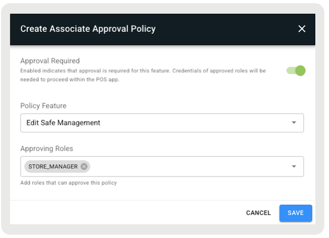Screen dimensions: 329x238
Task: Click the helper text 'Add roles that can approve this policy'
Action: click(x=69, y=182)
